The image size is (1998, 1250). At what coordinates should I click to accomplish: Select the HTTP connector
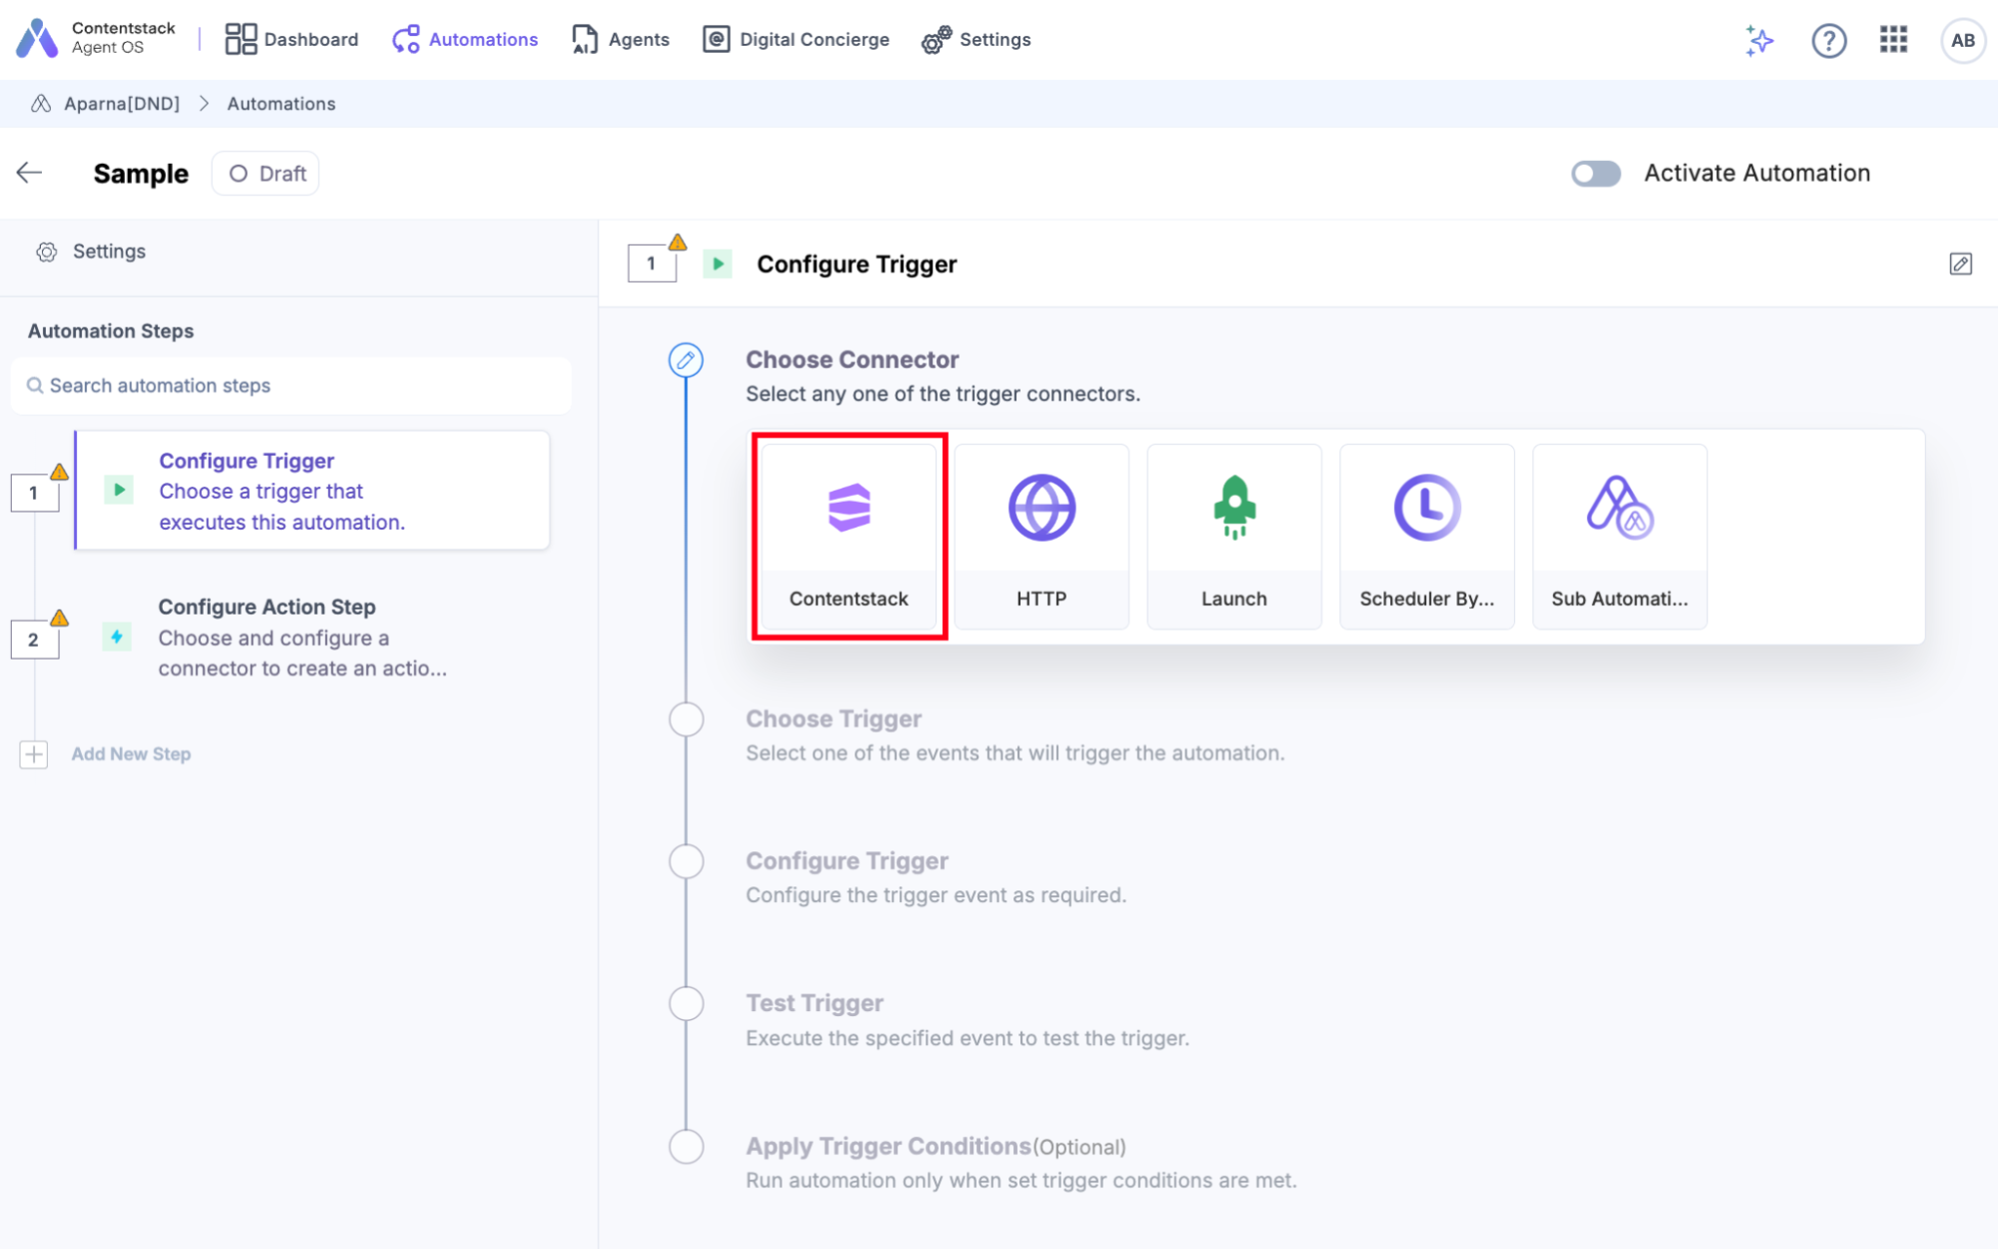click(1041, 537)
